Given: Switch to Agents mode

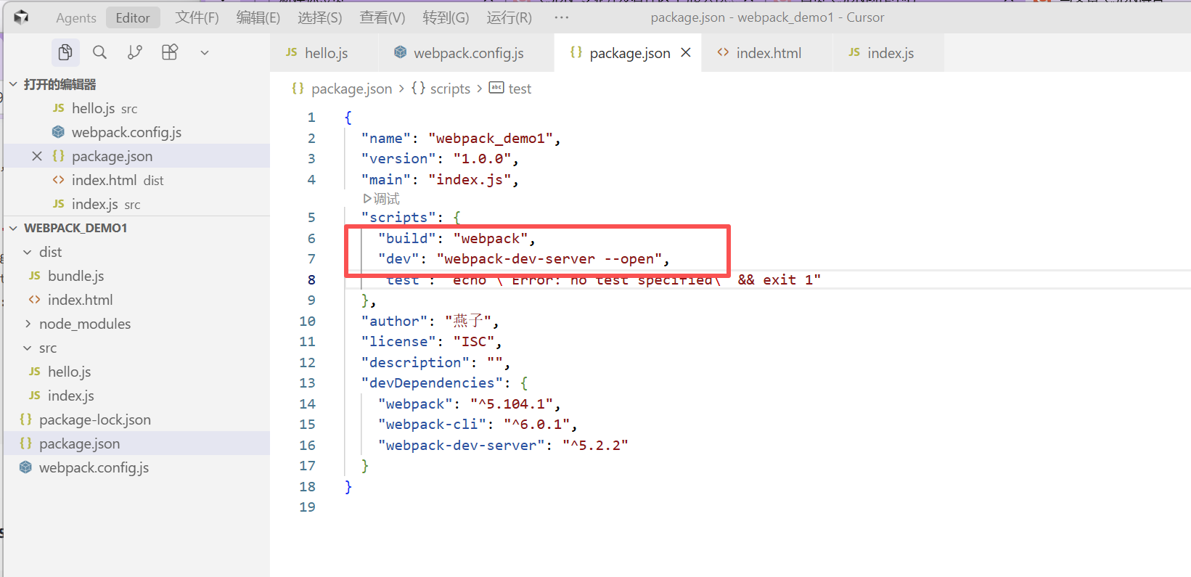Looking at the screenshot, I should [x=76, y=17].
